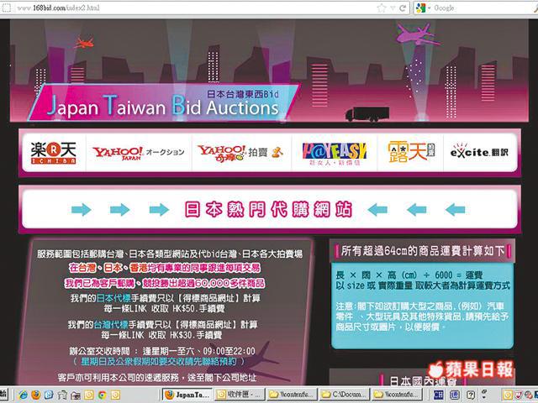The width and height of the screenshot is (538, 403).
Task: Switch to the 收件匣 Outlook taskbar button
Action: (240, 395)
